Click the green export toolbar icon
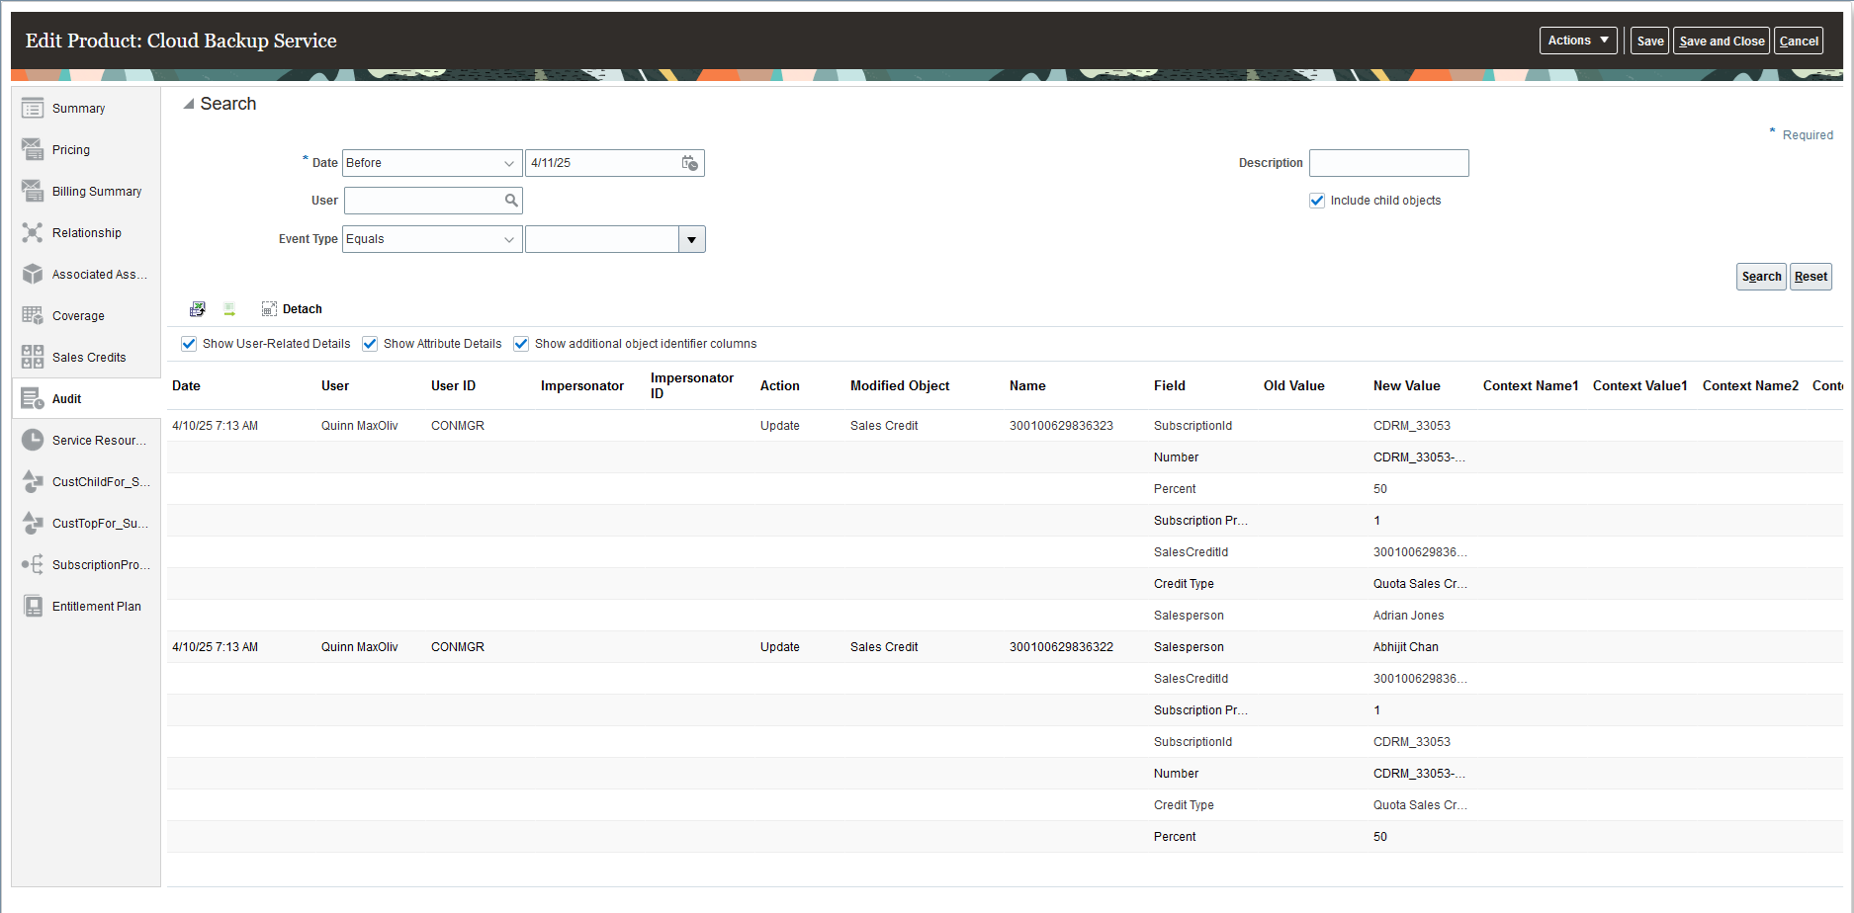 [229, 309]
